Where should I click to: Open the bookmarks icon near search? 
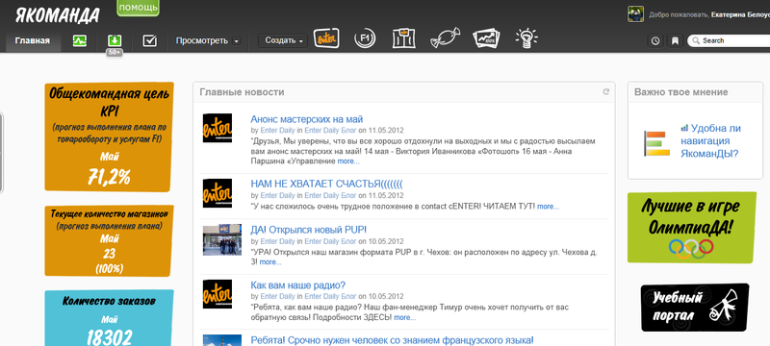(676, 40)
